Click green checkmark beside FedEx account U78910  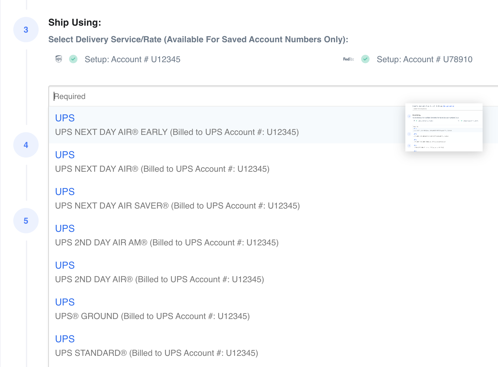[x=366, y=59]
